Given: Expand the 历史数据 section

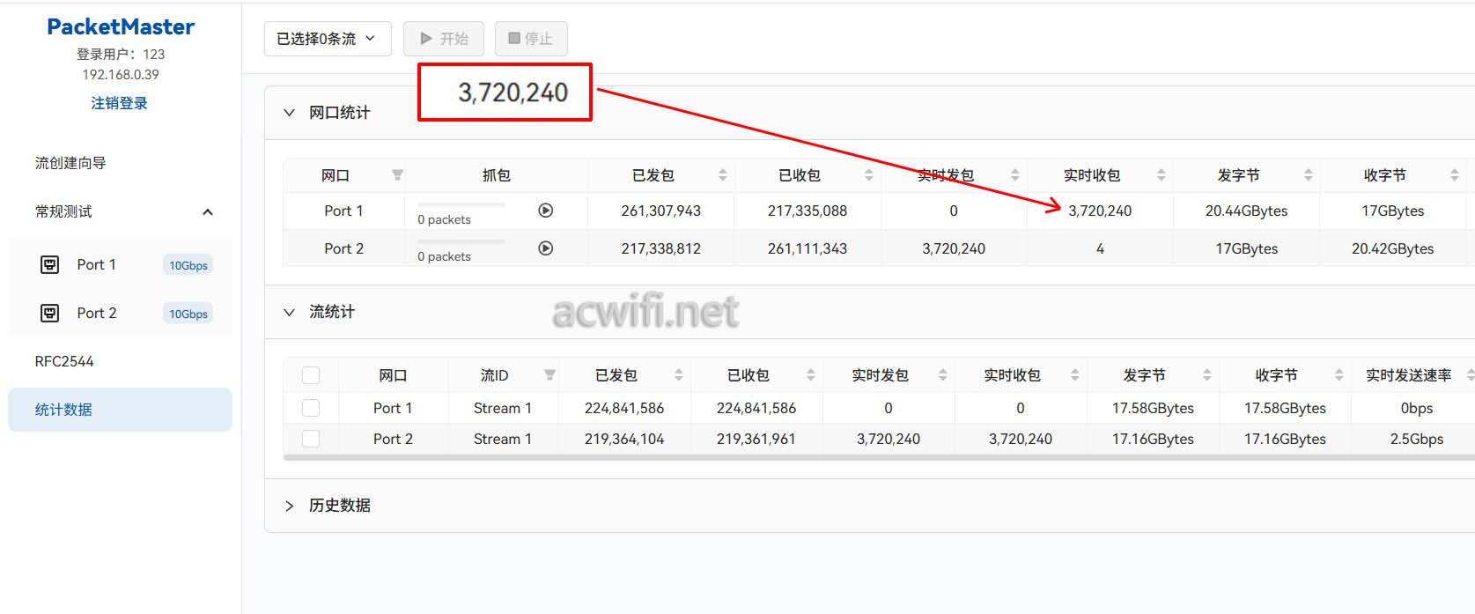Looking at the screenshot, I should tap(289, 506).
